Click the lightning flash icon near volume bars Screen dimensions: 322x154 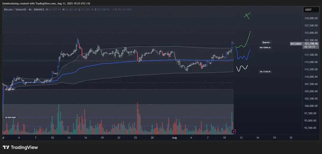tap(234, 132)
